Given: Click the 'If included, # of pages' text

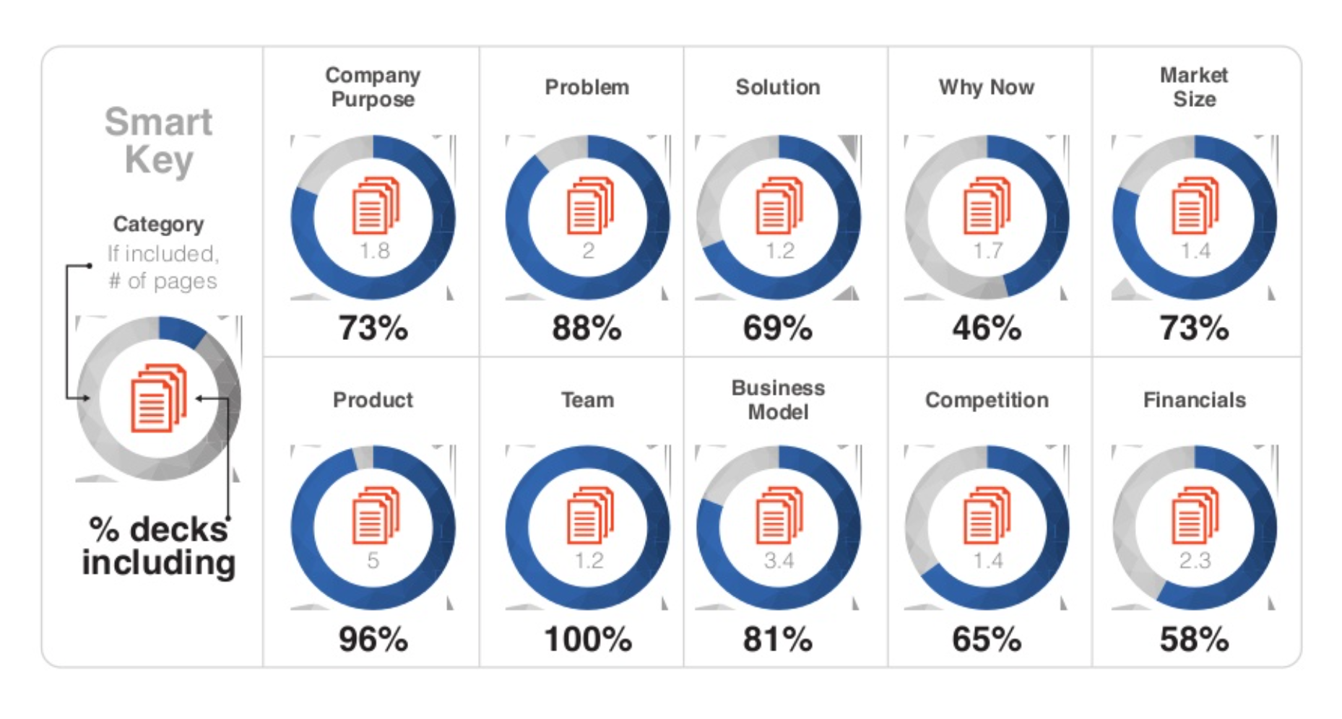Looking at the screenshot, I should click(x=163, y=267).
